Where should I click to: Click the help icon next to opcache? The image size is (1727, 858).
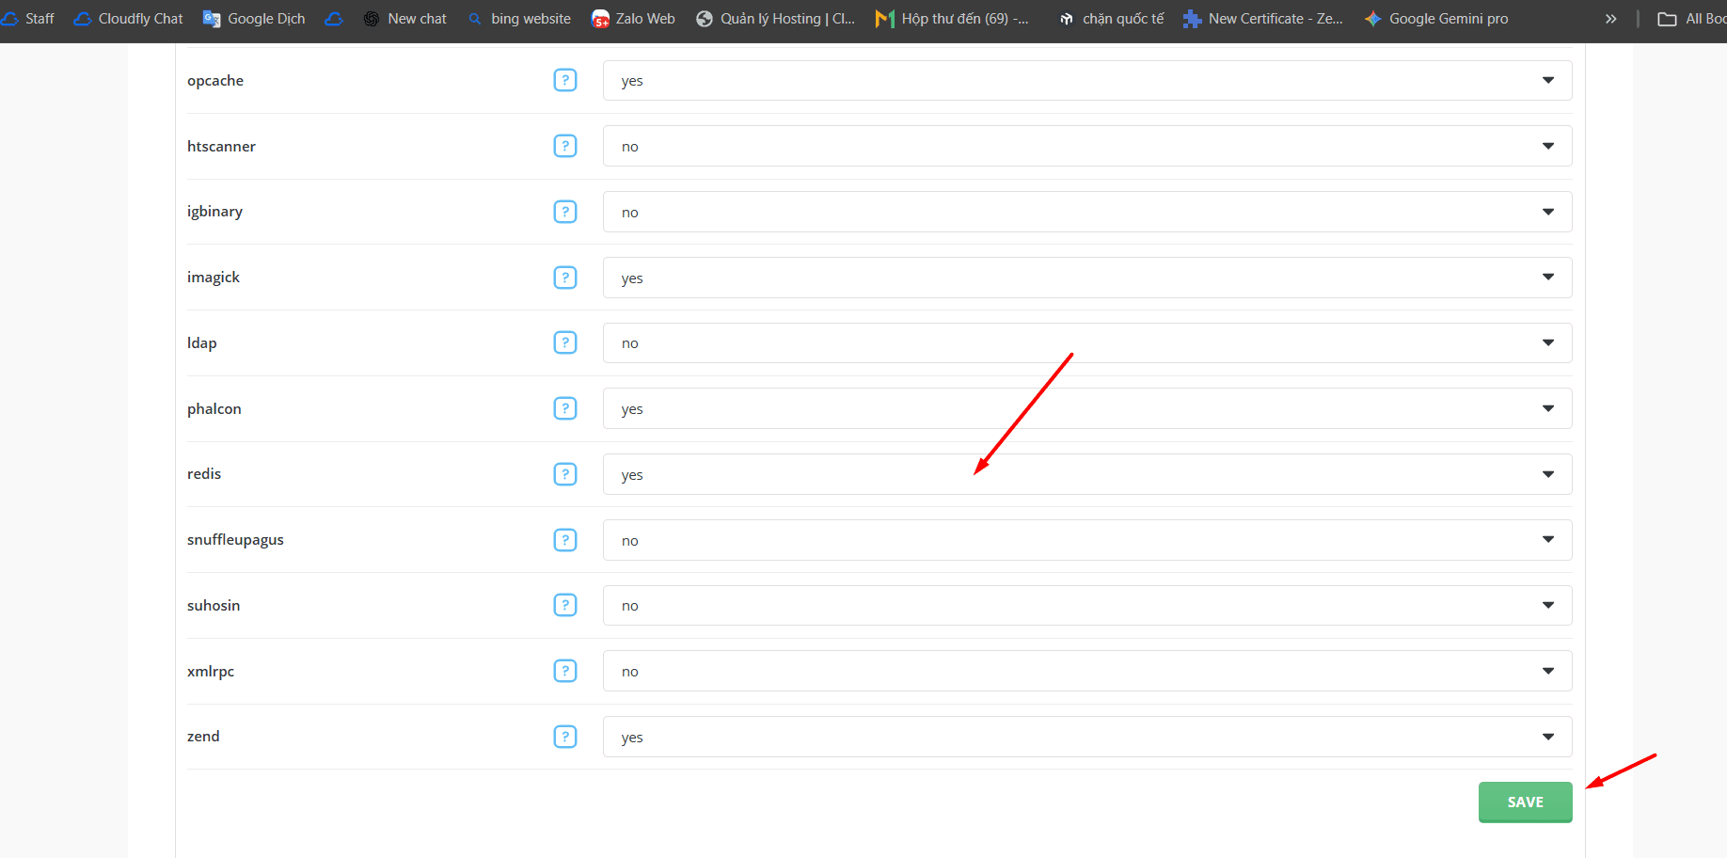[x=564, y=80]
